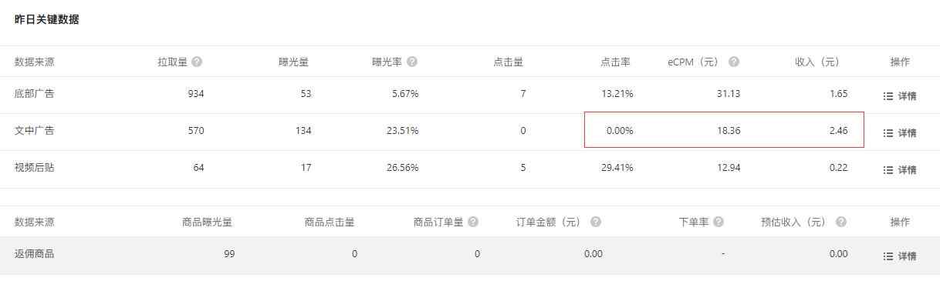The width and height of the screenshot is (940, 281).
Task: Open 详情 for 底部广告 row
Action: click(900, 96)
